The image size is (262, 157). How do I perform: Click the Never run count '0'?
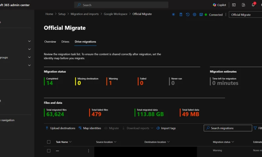[173, 83]
